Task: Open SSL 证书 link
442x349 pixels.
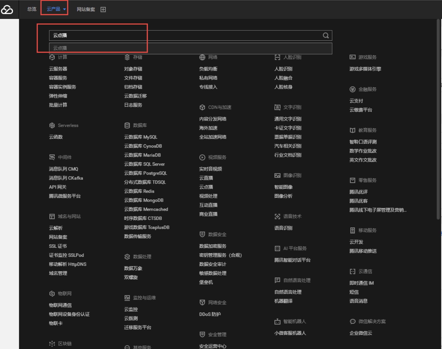Action: (x=58, y=246)
